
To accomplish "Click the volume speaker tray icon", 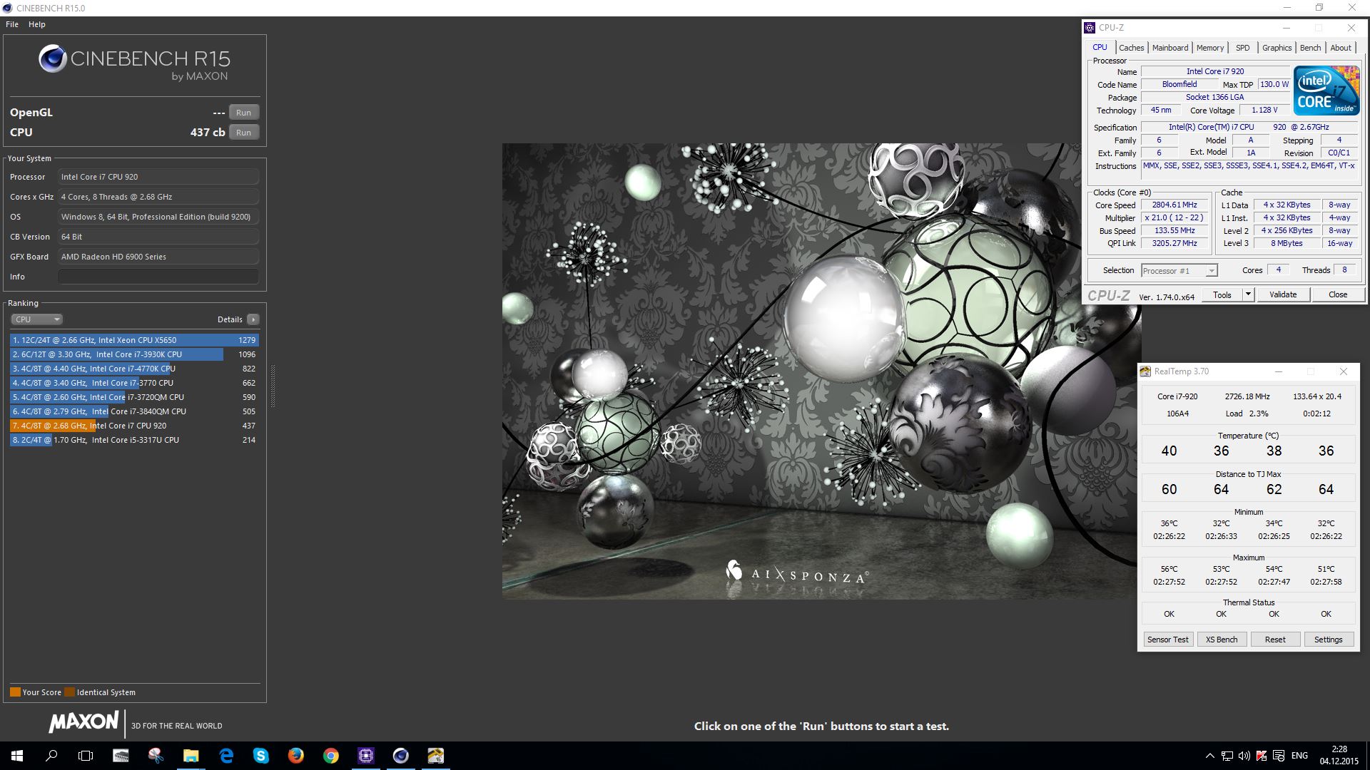I will [x=1244, y=756].
